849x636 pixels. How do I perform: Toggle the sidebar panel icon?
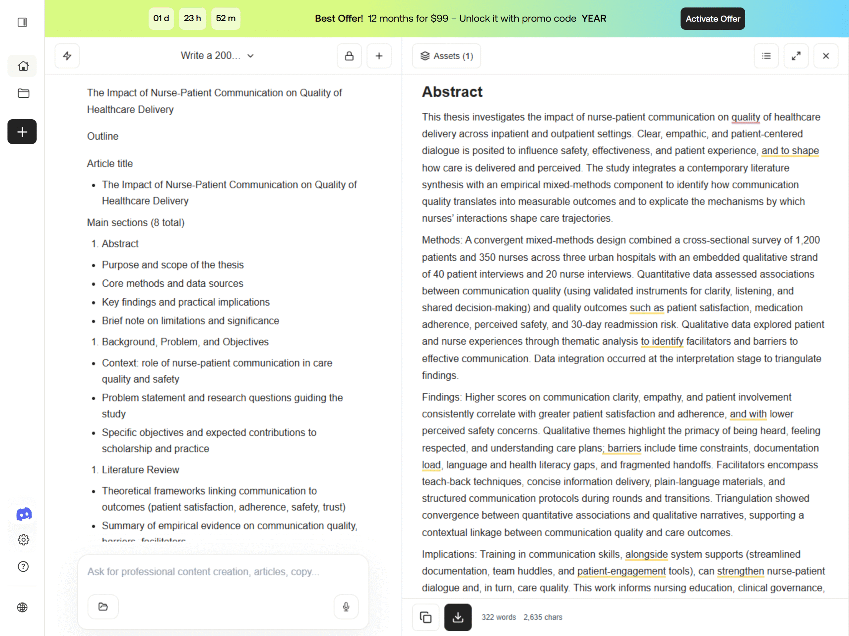tap(22, 22)
